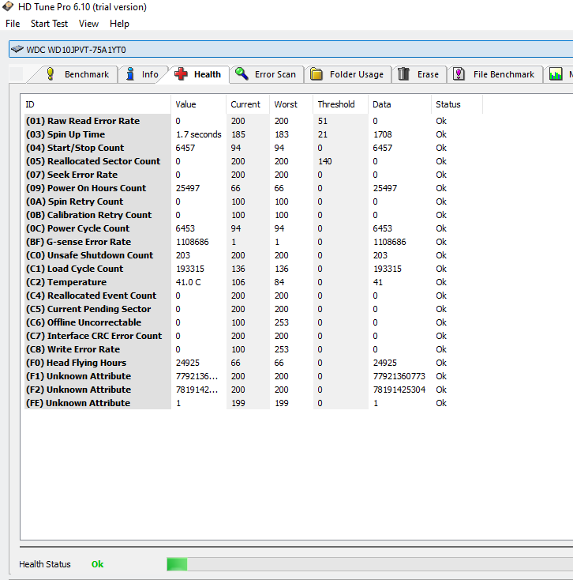
Task: Click the 41.0 C temperature value
Action: (x=188, y=282)
